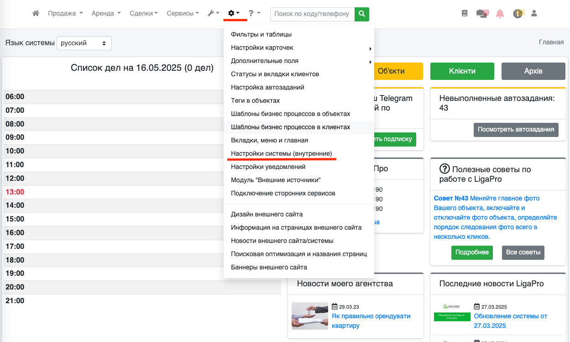The height and width of the screenshot is (342, 570).
Task: Open the book icon in header
Action: pos(465,14)
